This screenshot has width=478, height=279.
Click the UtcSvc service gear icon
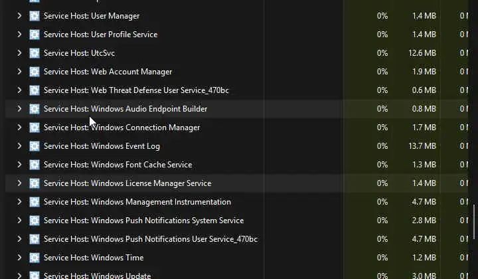click(35, 53)
